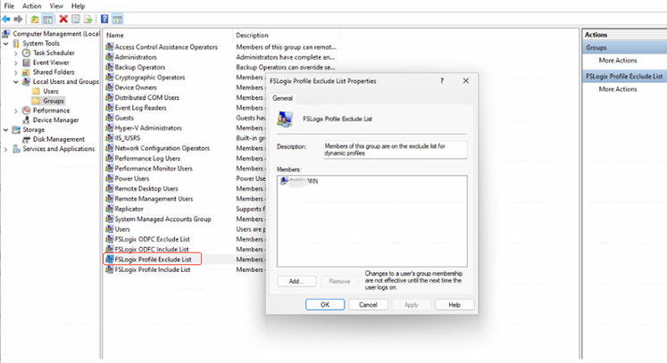This screenshot has width=667, height=363.
Task: Collapse the Storage tree node
Action: coord(6,129)
